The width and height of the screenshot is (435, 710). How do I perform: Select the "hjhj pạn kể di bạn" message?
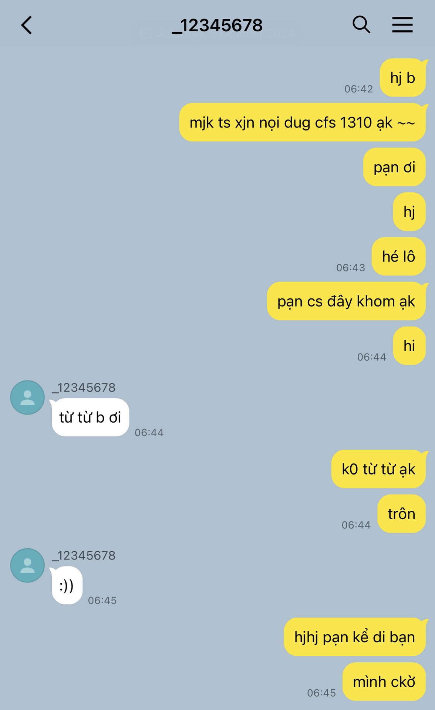(355, 637)
